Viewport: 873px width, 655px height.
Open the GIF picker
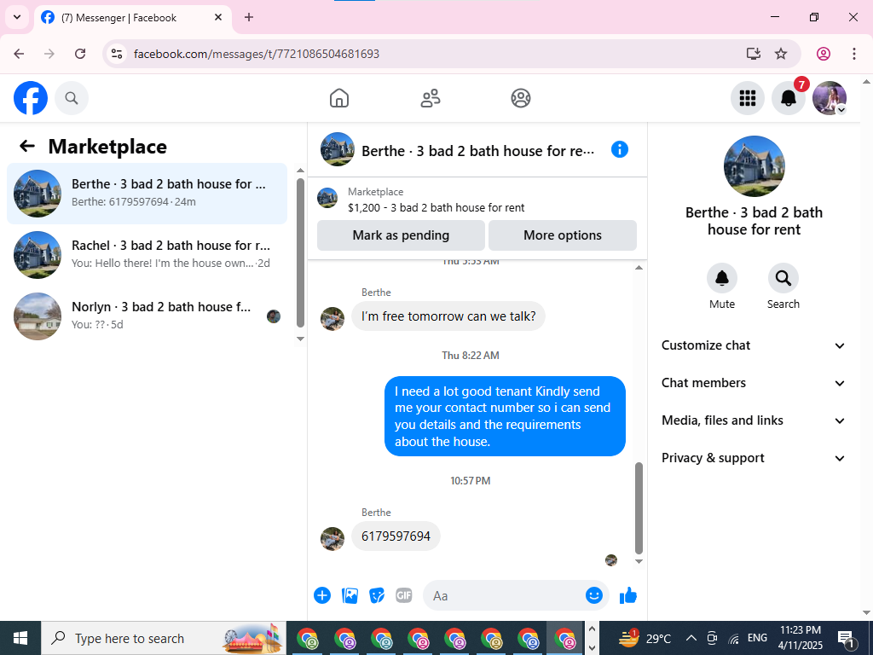tap(403, 595)
